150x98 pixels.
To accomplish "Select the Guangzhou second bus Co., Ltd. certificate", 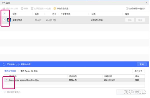I will click(x=74, y=80).
